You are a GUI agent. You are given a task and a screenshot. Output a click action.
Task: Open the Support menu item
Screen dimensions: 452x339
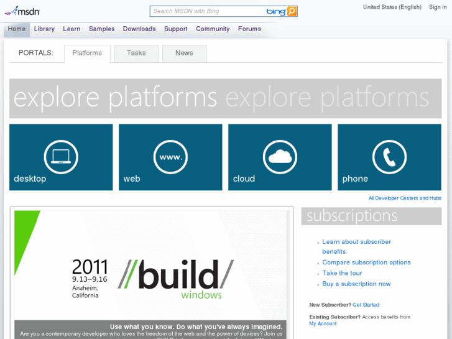tap(175, 29)
